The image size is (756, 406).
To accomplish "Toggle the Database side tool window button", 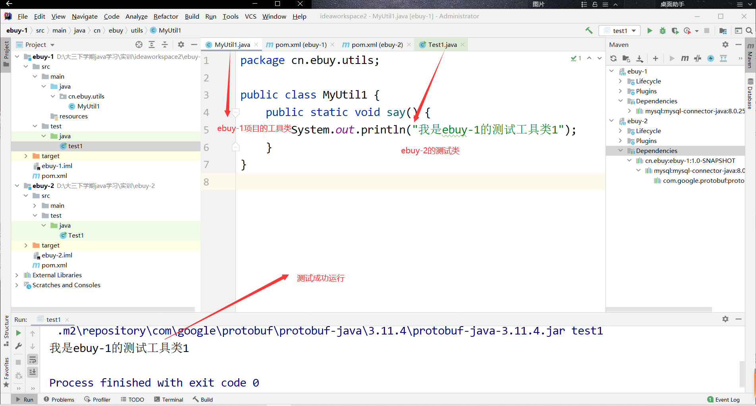I will pyautogui.click(x=750, y=93).
